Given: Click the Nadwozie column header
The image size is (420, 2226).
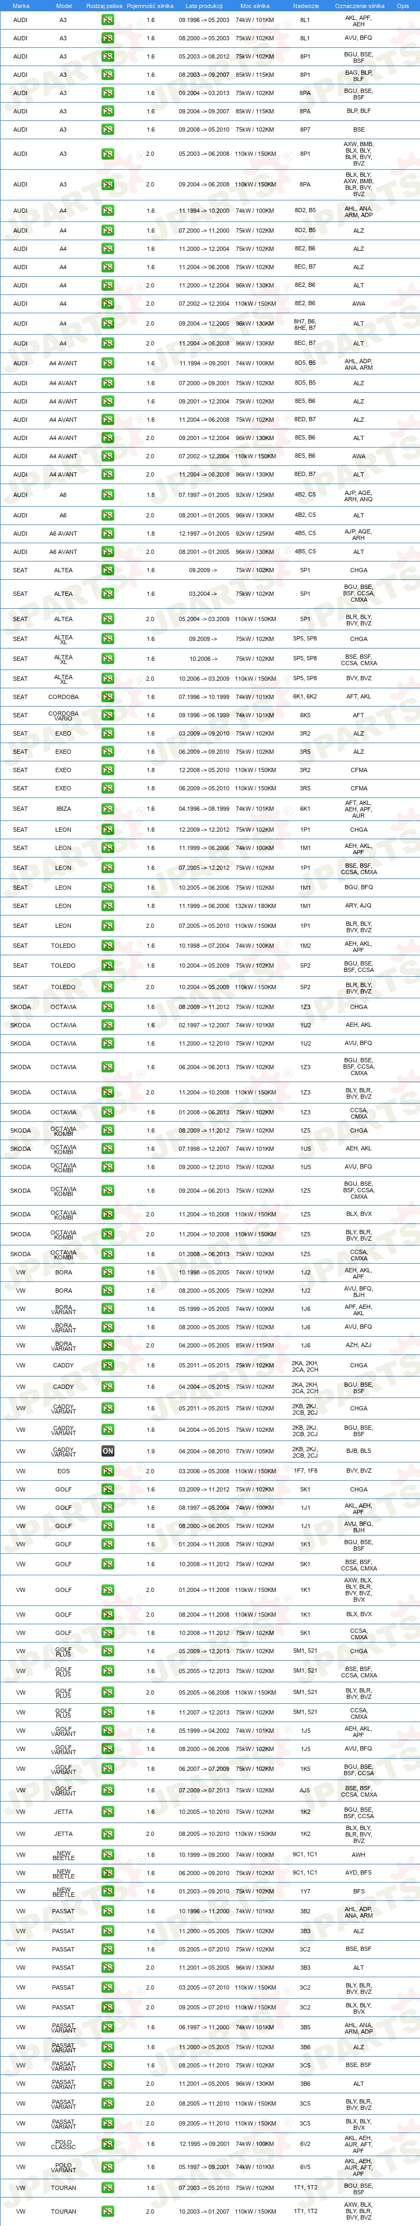Looking at the screenshot, I should [305, 5].
